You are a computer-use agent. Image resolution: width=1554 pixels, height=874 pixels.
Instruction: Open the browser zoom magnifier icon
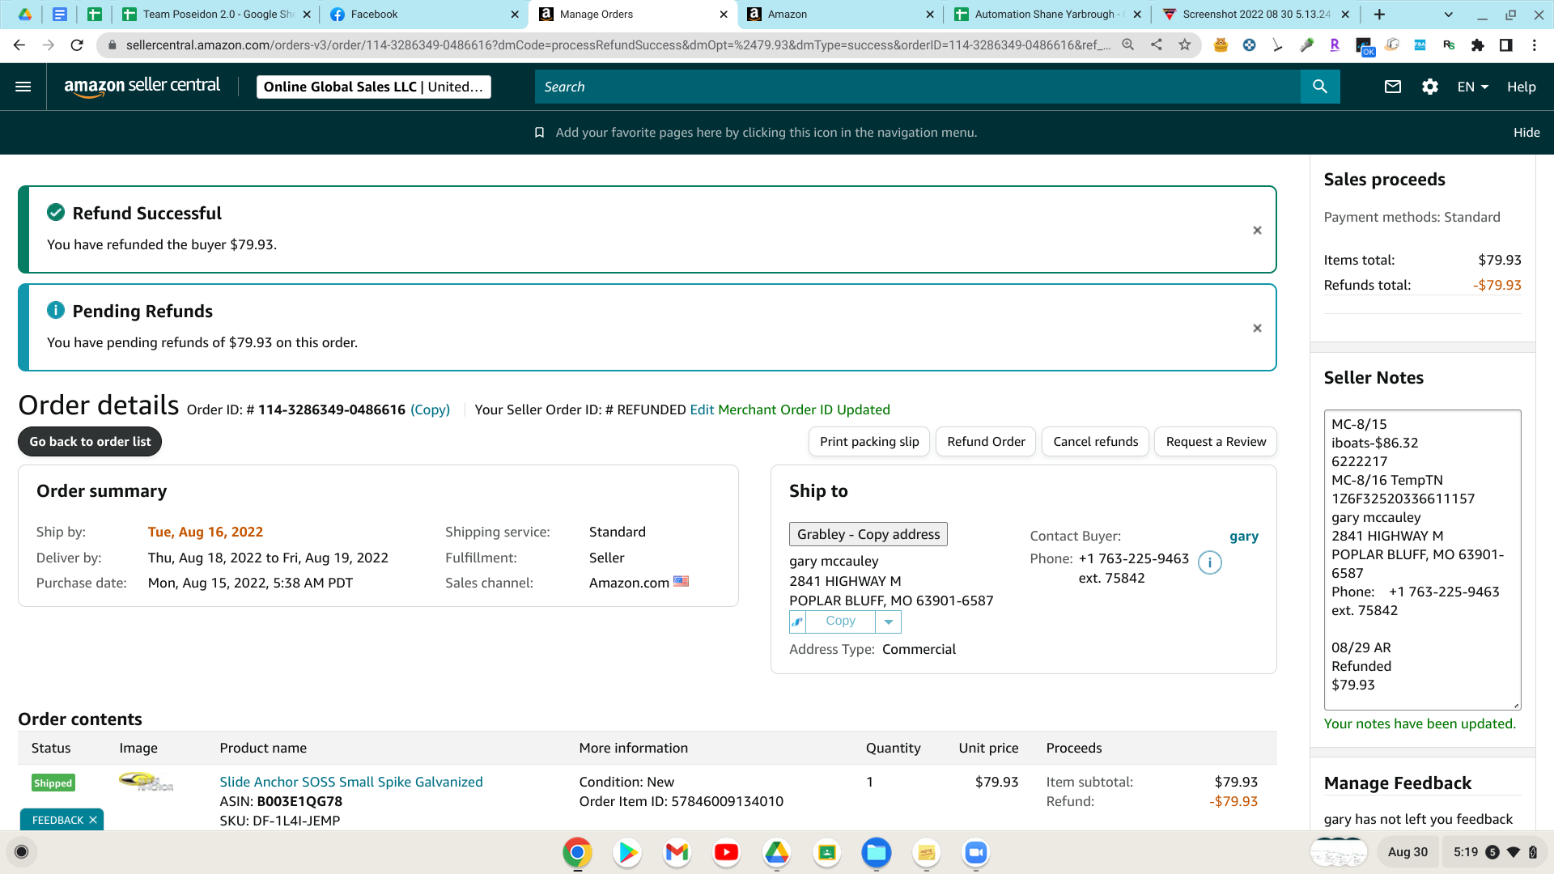1128,45
